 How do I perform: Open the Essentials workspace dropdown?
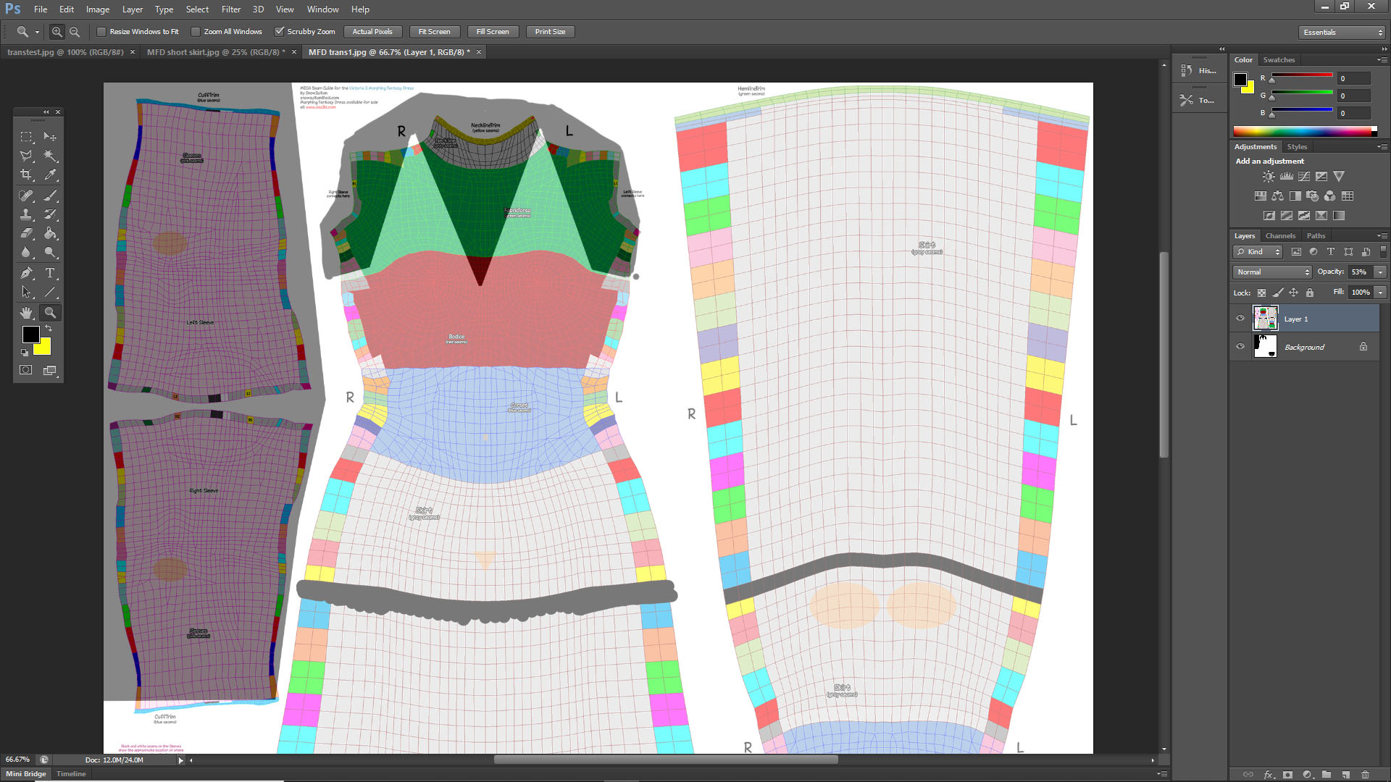point(1342,33)
